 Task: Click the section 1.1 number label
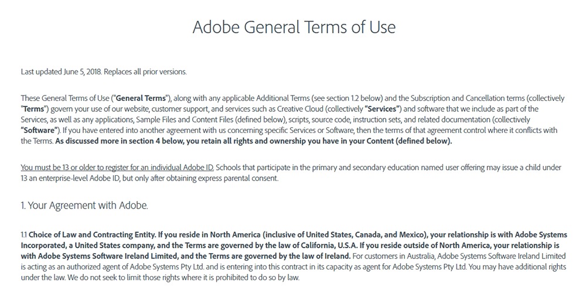[23, 235]
